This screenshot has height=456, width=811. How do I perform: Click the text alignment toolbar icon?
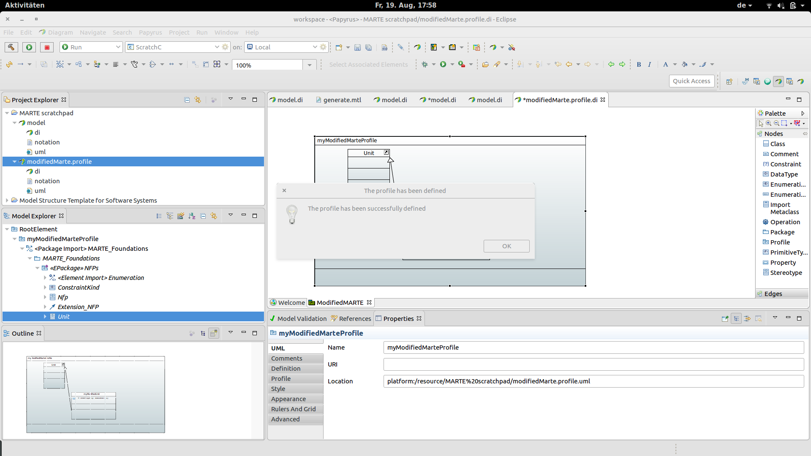coord(115,65)
